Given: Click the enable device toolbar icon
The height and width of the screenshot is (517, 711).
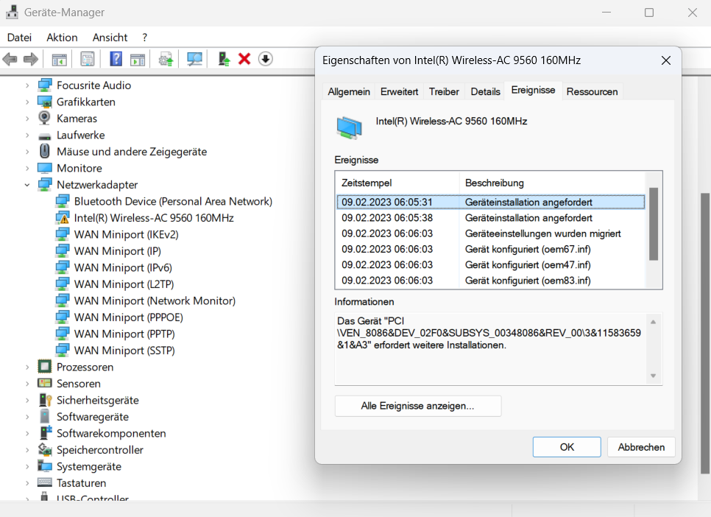Looking at the screenshot, I should (224, 59).
